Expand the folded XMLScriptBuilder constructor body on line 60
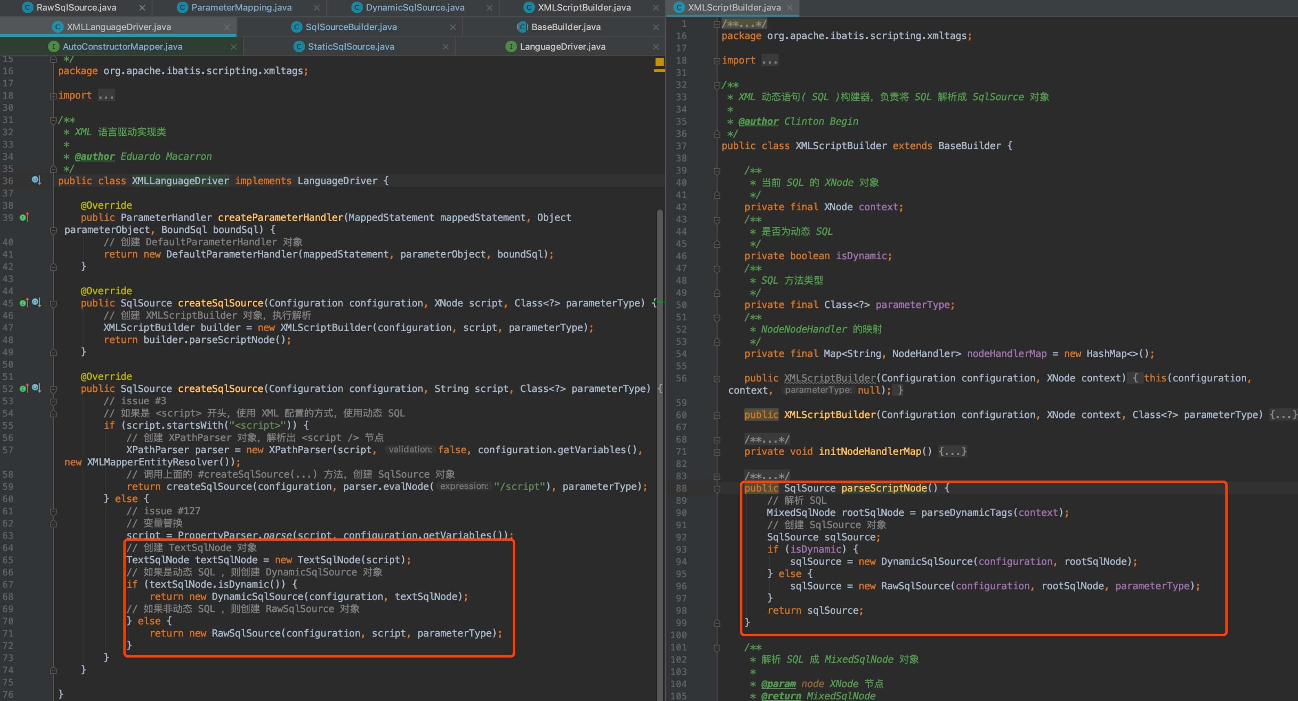Image resolution: width=1298 pixels, height=701 pixels. pyautogui.click(x=717, y=415)
